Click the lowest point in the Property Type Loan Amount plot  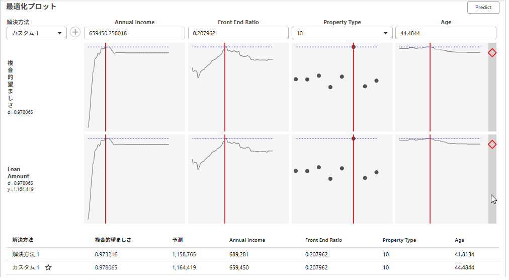(330, 179)
